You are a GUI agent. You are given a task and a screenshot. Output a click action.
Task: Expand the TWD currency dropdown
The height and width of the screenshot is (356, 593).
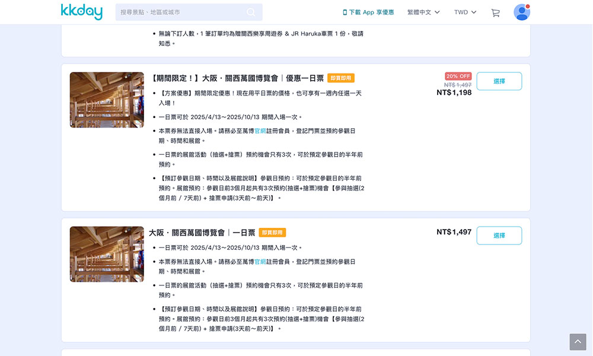(x=465, y=12)
